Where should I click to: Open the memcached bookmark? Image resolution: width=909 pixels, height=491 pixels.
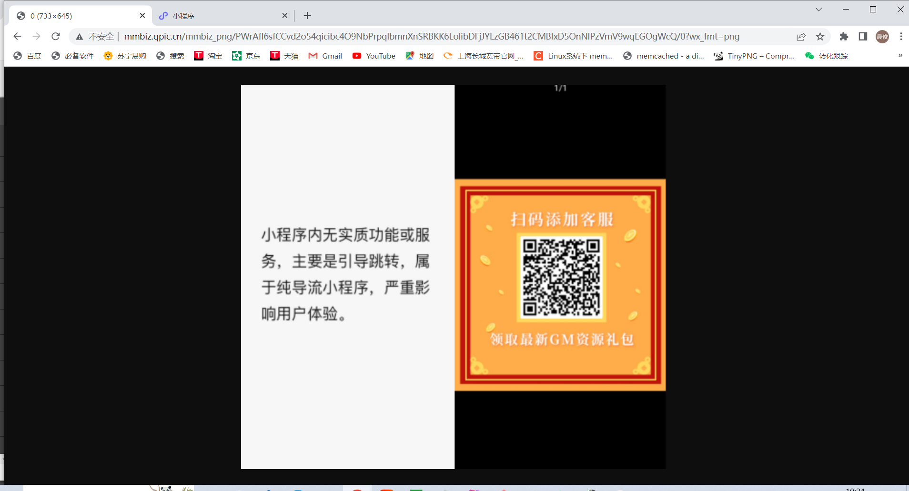click(x=664, y=56)
